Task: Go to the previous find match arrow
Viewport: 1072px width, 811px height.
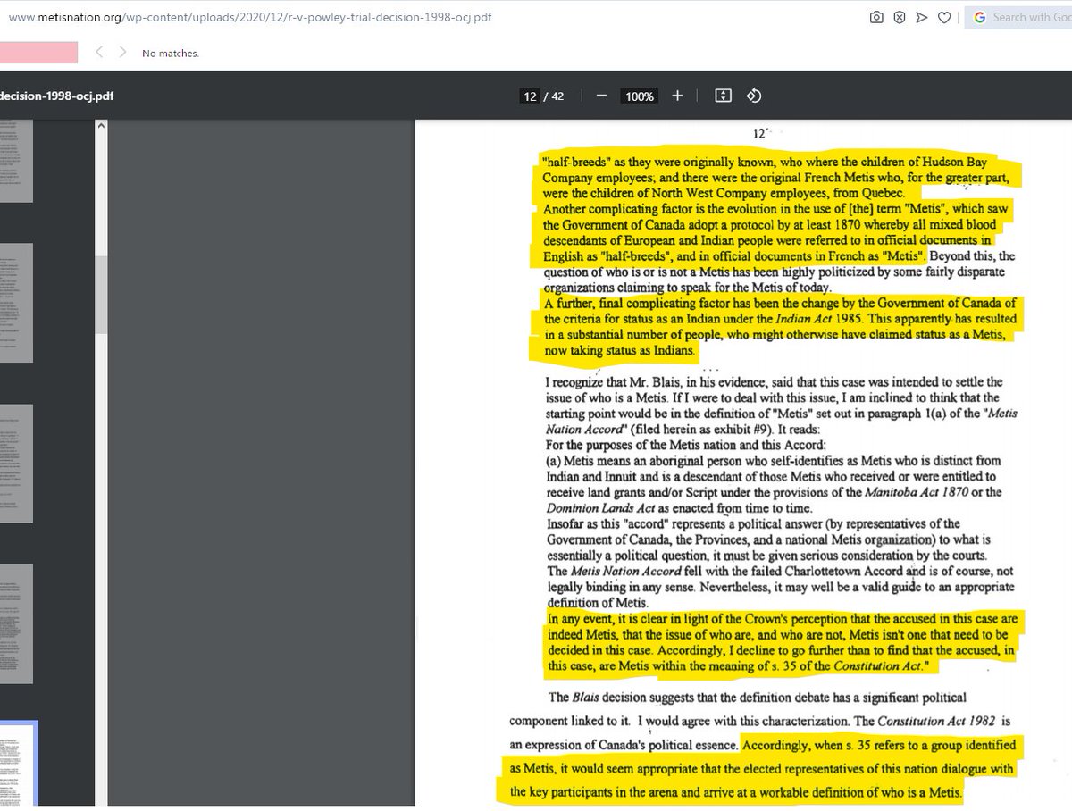Action: (x=99, y=53)
